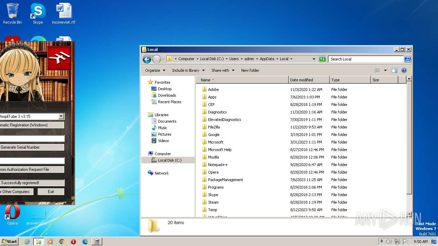Open the Skype desktop shortcut
The height and width of the screenshot is (246, 438).
click(38, 14)
